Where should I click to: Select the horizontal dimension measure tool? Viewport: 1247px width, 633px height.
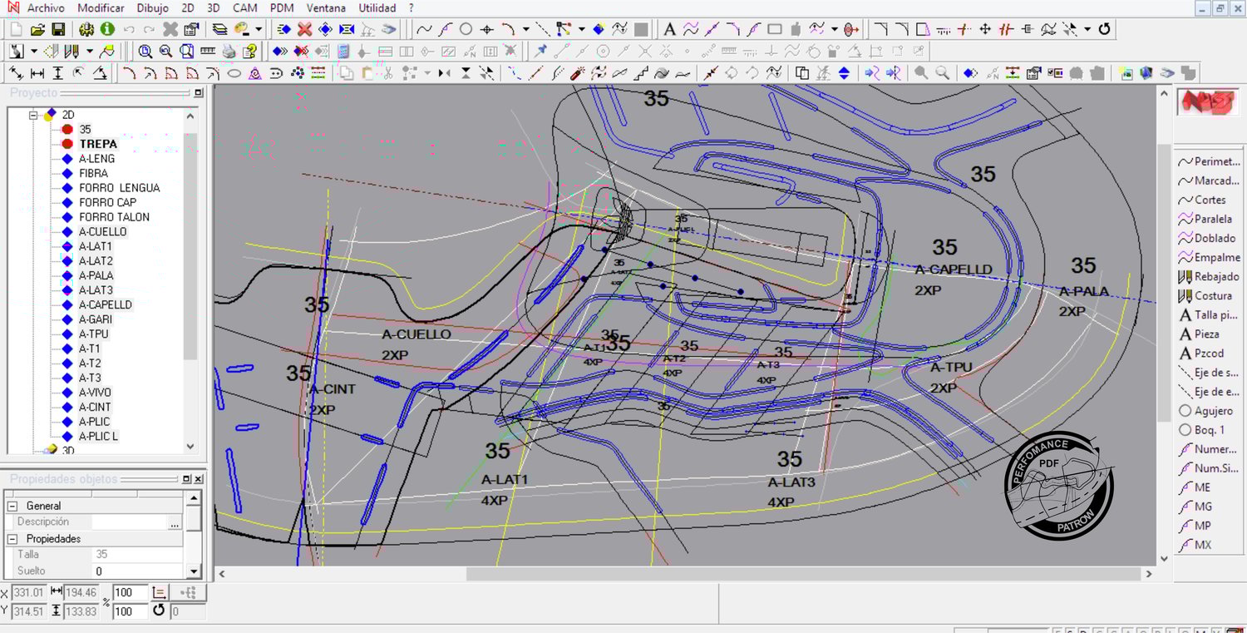pos(37,73)
